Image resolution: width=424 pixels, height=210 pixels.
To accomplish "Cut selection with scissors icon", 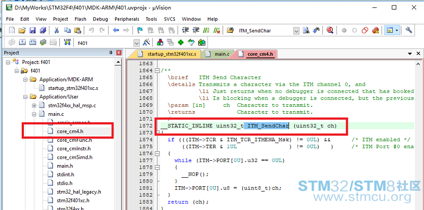I will tap(57, 30).
